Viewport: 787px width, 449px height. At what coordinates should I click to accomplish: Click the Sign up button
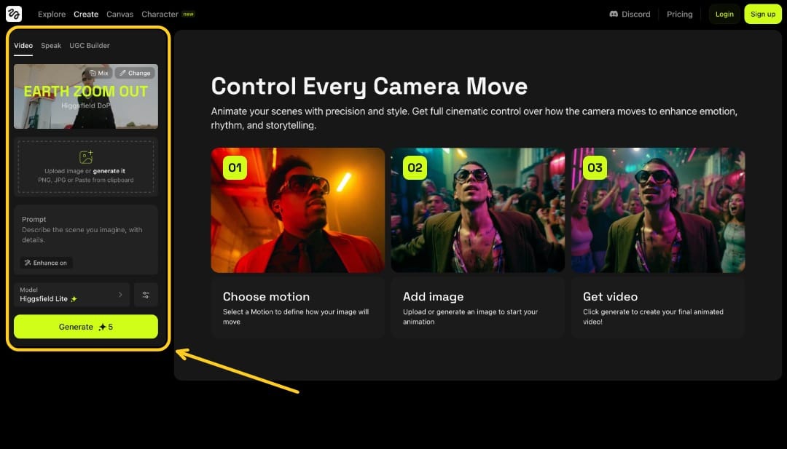762,14
